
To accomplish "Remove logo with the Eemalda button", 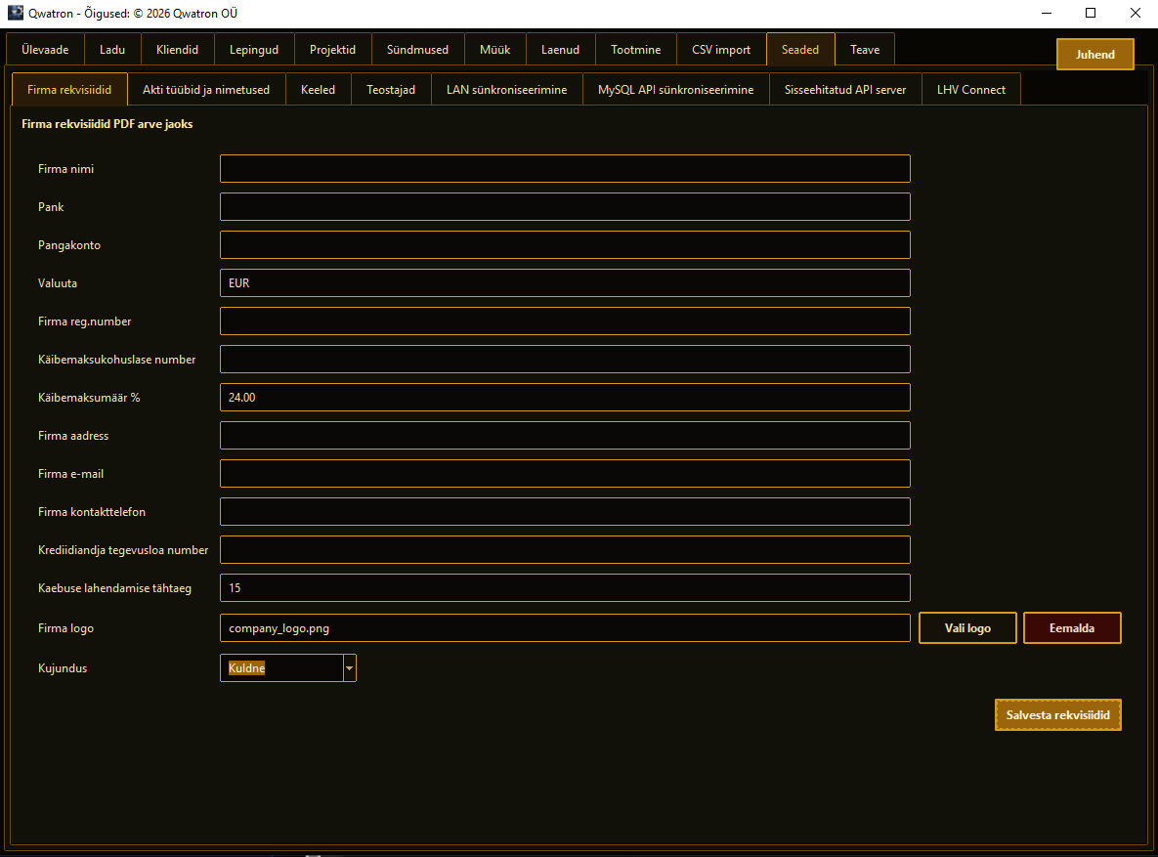I will point(1072,628).
